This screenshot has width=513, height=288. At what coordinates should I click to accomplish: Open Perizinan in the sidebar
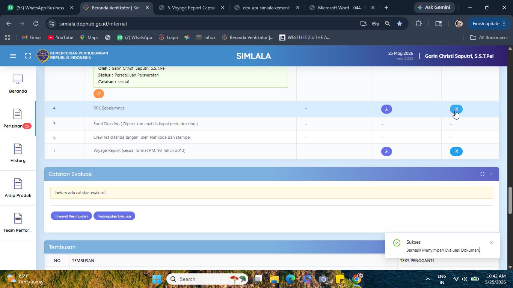coord(18,119)
